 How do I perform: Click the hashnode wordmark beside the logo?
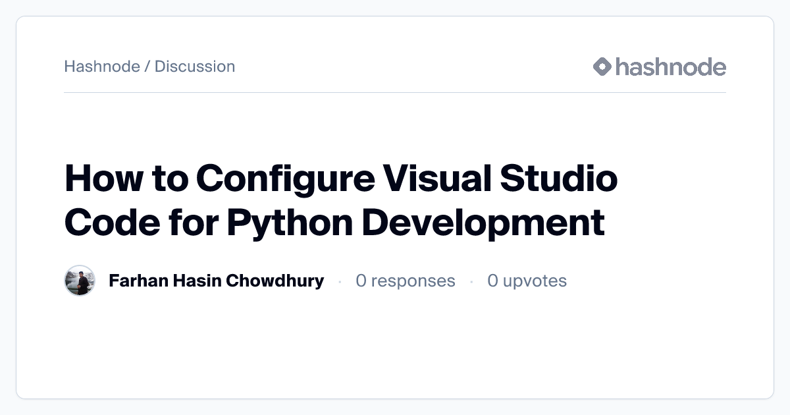(x=670, y=67)
